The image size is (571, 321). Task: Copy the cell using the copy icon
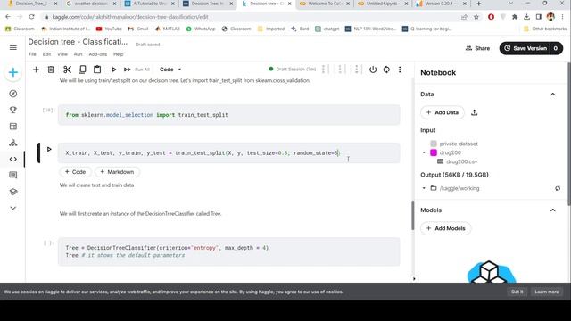coord(82,70)
